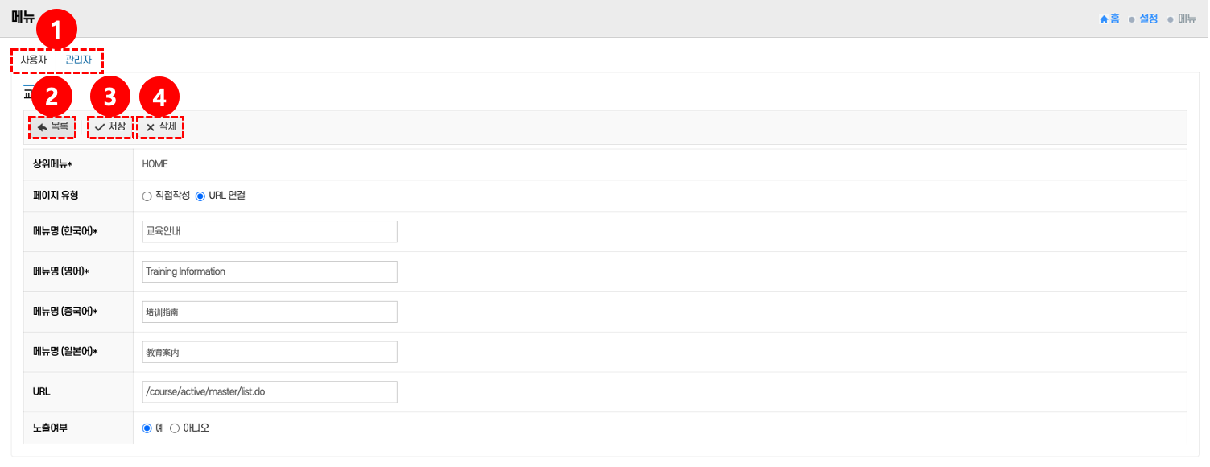Screen dimensions: 1210x467
Task: Open the 관리자 tab
Action: tap(79, 60)
